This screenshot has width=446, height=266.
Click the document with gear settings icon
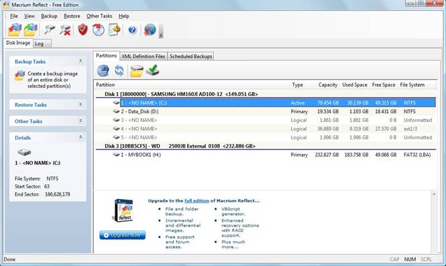tap(115, 29)
